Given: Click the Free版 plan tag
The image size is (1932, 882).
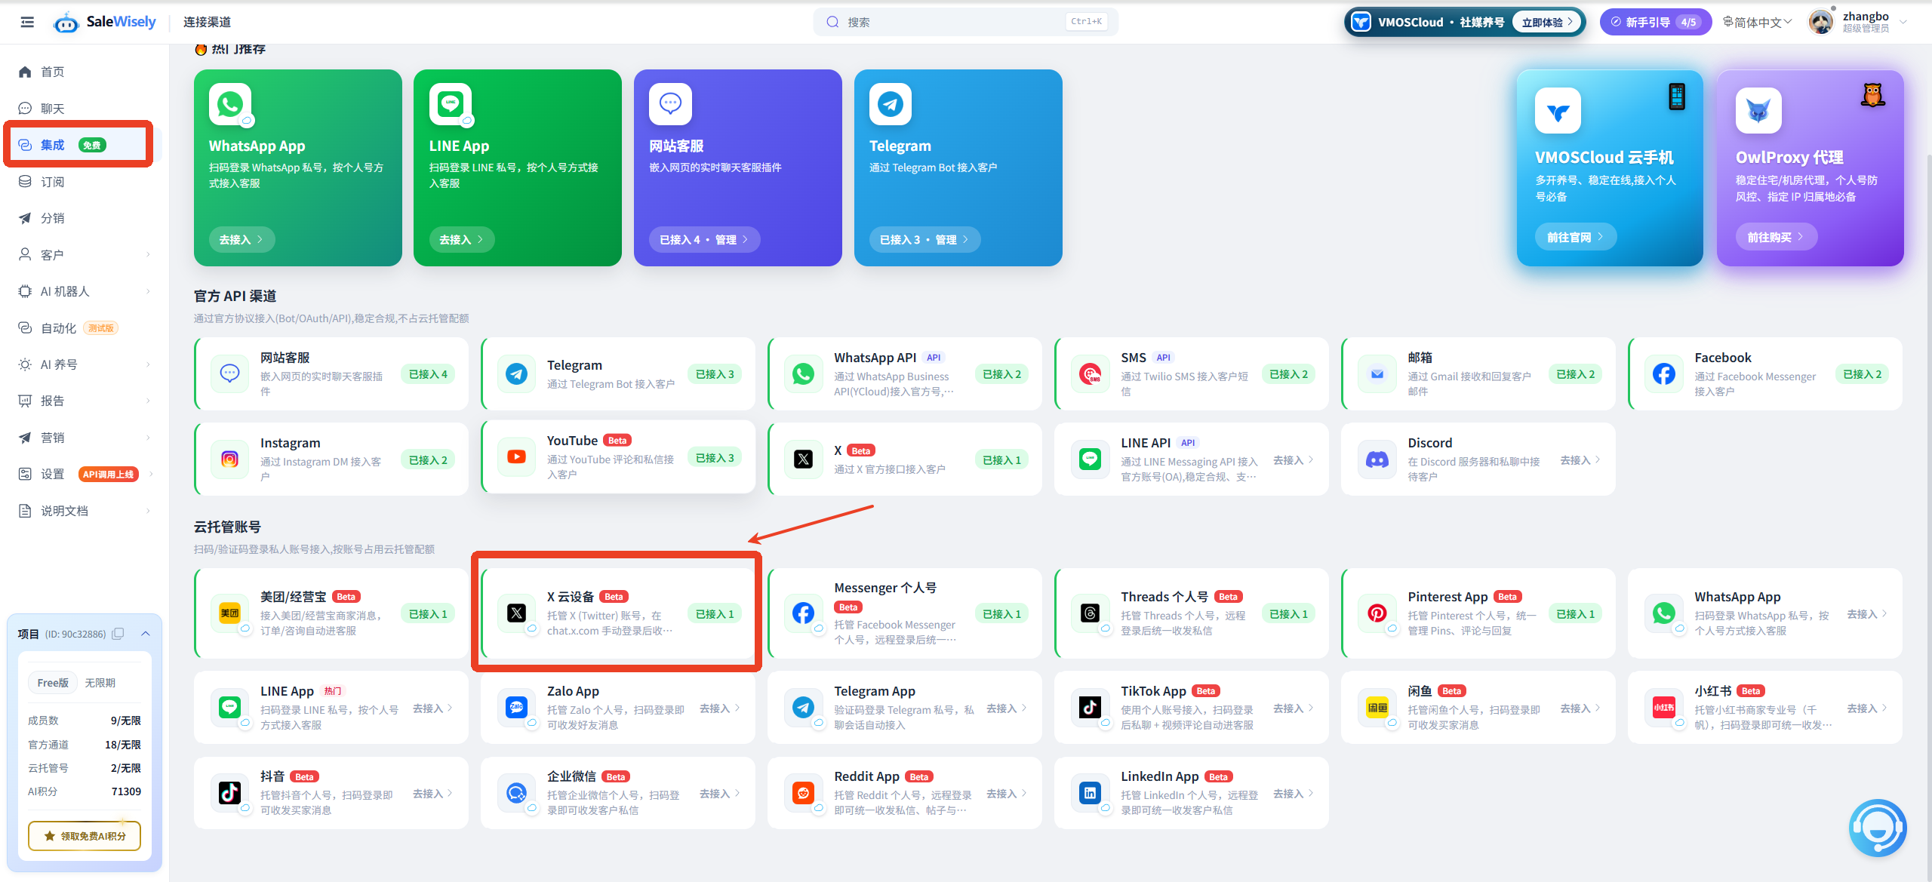Looking at the screenshot, I should (53, 683).
